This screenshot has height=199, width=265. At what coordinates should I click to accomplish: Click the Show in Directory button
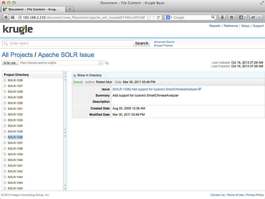coord(88,75)
